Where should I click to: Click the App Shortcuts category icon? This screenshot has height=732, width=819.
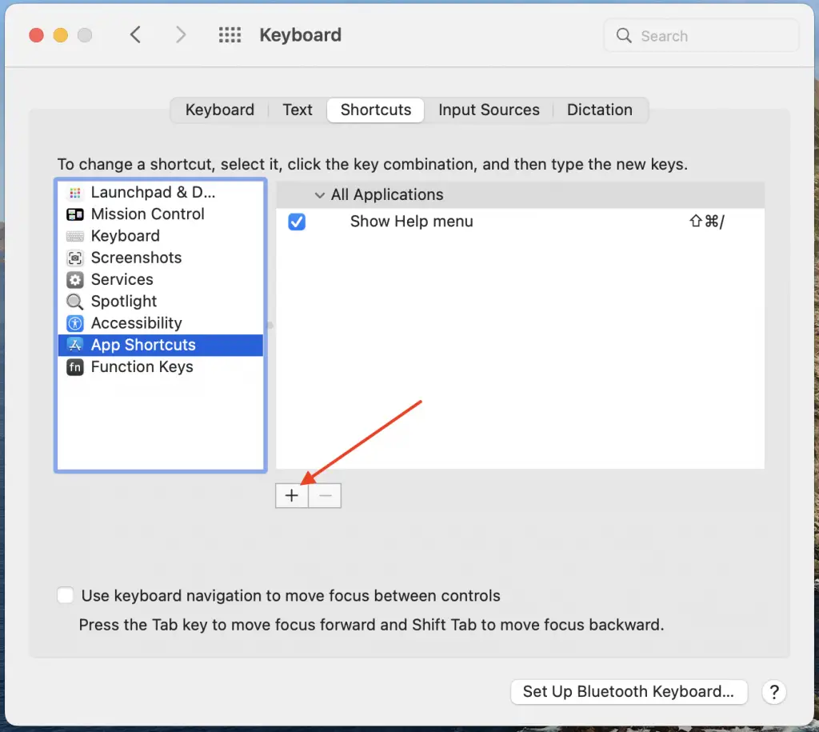[75, 346]
